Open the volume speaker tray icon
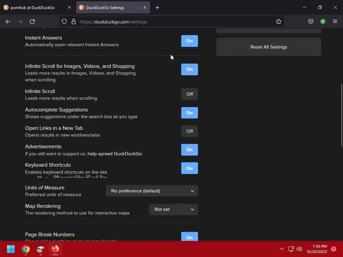This screenshot has height=257, width=343. pyautogui.click(x=299, y=249)
